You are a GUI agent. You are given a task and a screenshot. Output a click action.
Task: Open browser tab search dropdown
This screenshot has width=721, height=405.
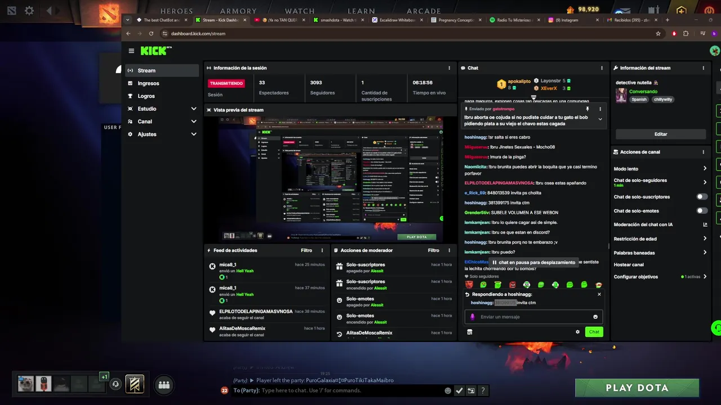point(128,20)
